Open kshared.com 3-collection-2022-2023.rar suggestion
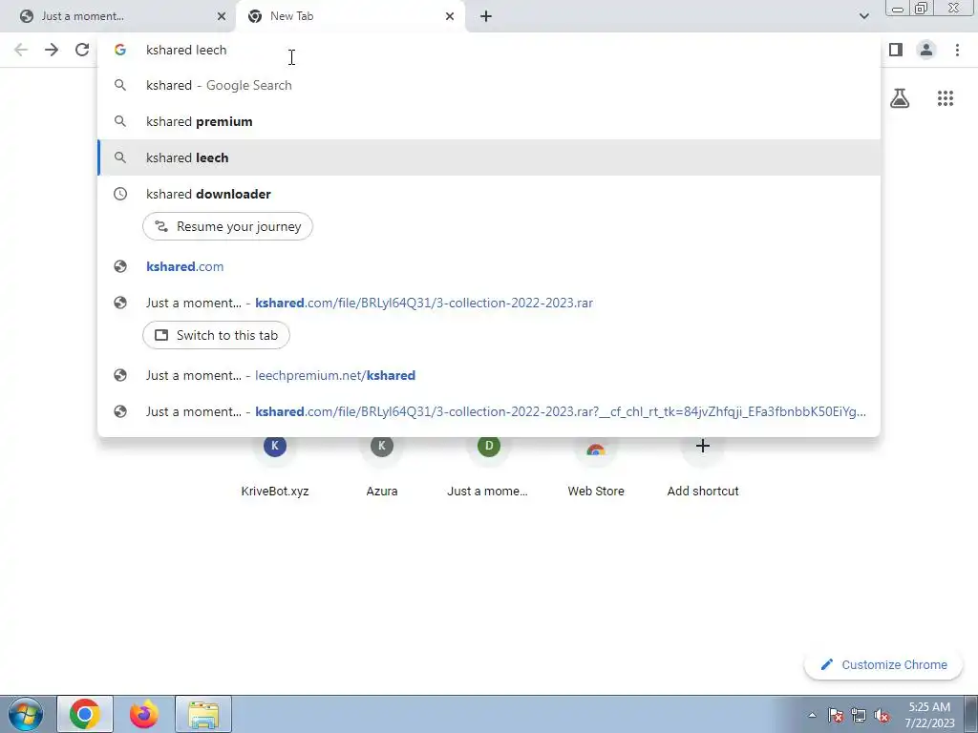 [x=489, y=303]
